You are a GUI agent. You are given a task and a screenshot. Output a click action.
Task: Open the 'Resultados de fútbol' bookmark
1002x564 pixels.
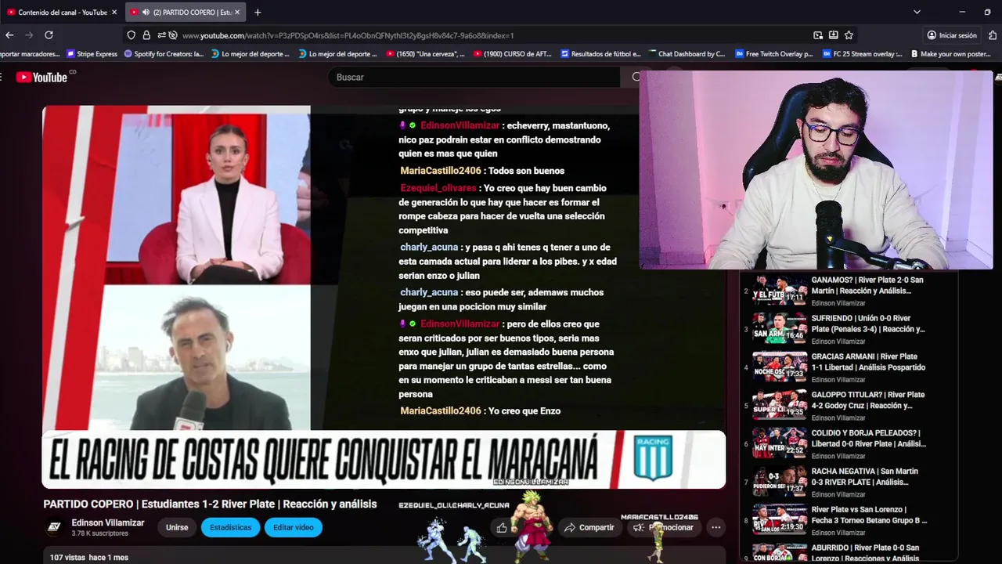pyautogui.click(x=600, y=54)
